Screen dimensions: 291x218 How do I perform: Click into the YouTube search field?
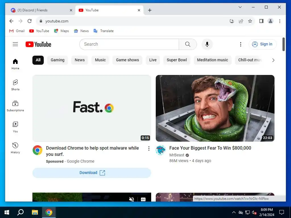coord(129,44)
